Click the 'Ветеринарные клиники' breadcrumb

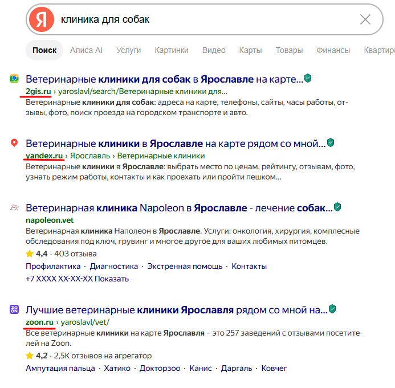pos(161,156)
